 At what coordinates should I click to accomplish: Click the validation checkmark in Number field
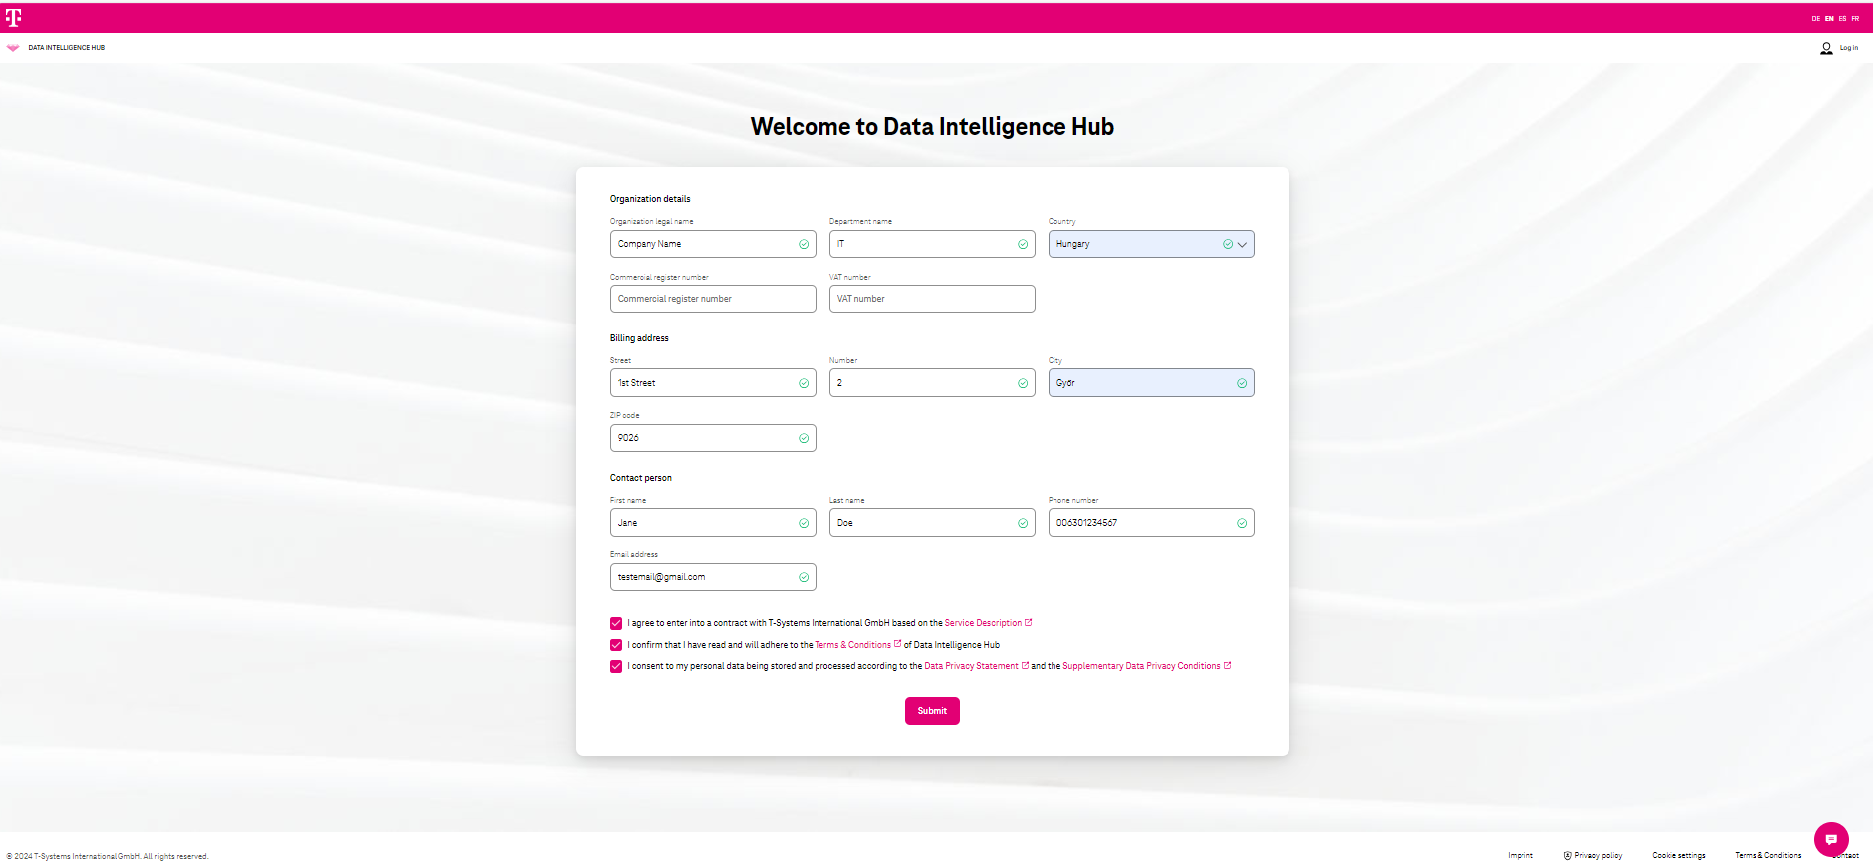click(1023, 383)
